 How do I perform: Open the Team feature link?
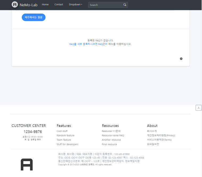click(64, 140)
